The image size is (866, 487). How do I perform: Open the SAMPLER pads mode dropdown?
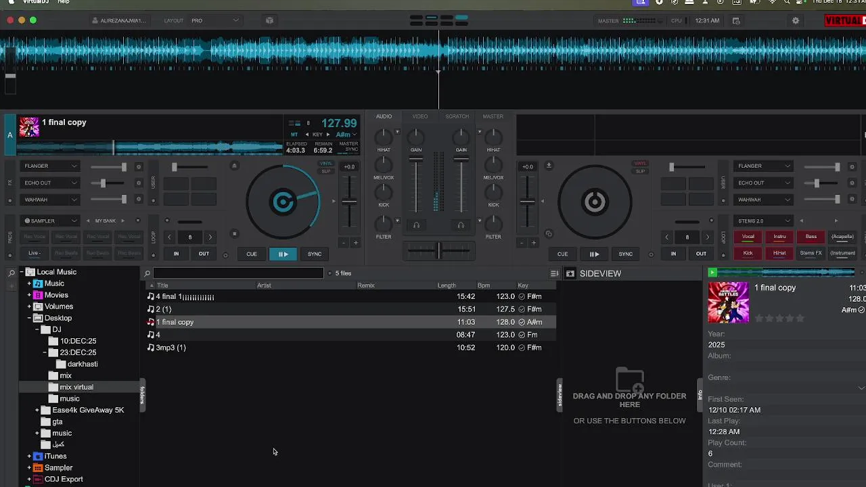[51, 221]
